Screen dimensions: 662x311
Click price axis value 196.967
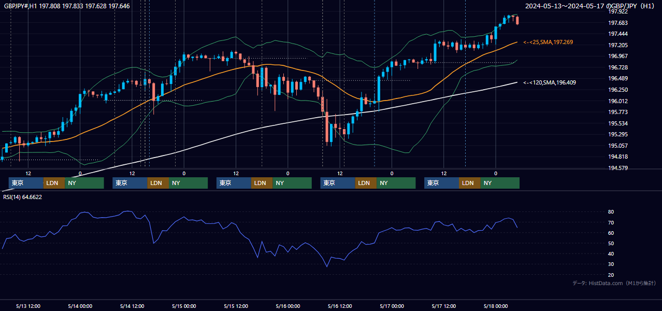[x=618, y=56]
